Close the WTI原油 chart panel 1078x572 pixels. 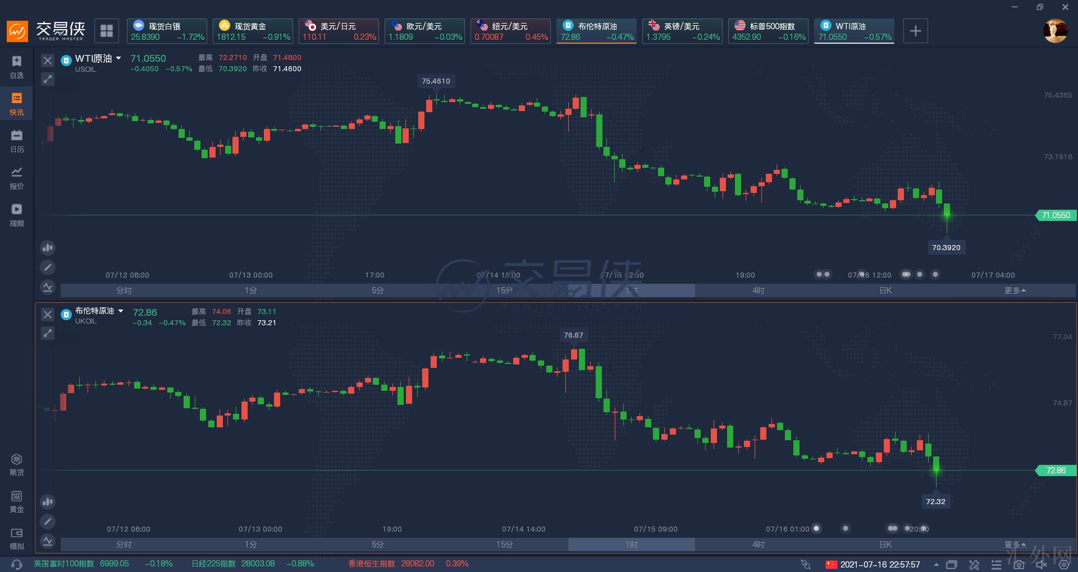tap(48, 61)
